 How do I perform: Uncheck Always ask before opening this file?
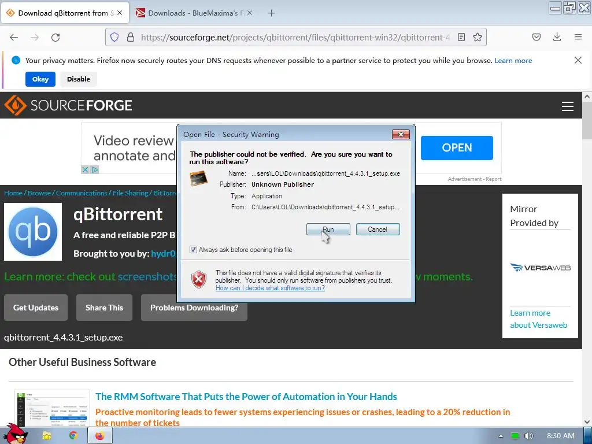click(x=193, y=250)
